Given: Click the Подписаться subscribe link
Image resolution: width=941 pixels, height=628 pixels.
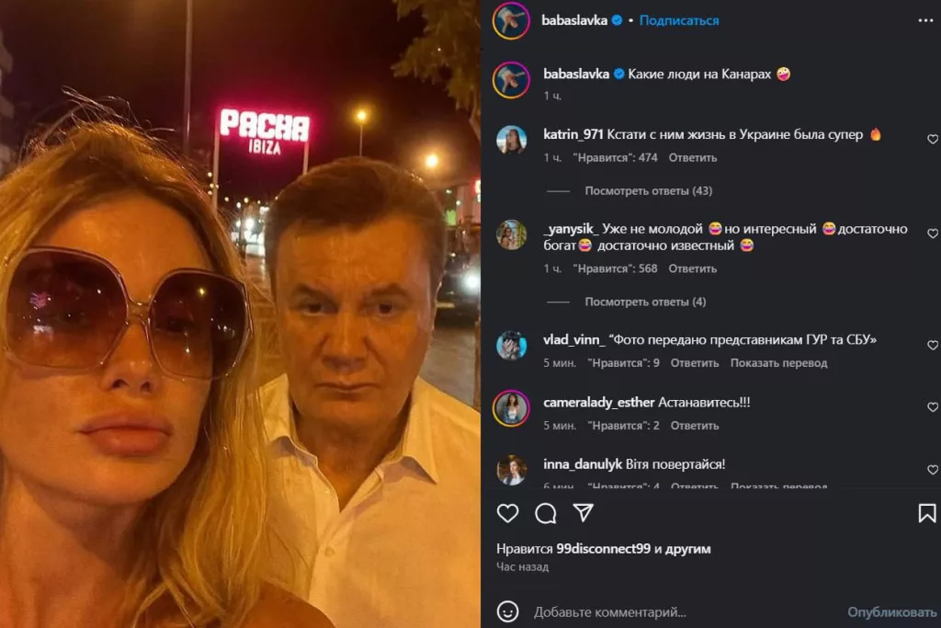Looking at the screenshot, I should pyautogui.click(x=678, y=19).
